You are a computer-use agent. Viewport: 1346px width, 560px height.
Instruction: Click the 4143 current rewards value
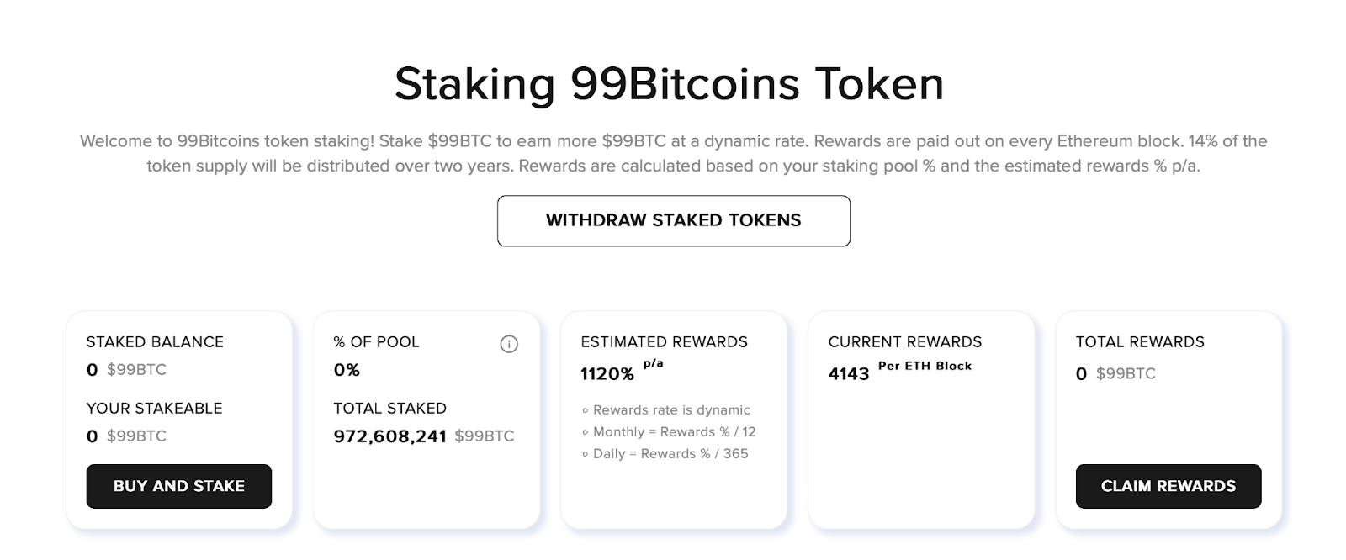click(849, 374)
